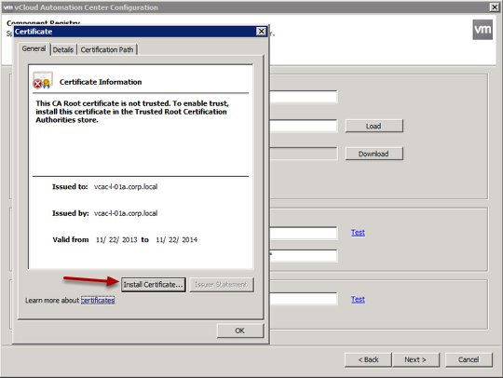Click the Certificate Information heading
This screenshot has width=503, height=378.
click(101, 82)
